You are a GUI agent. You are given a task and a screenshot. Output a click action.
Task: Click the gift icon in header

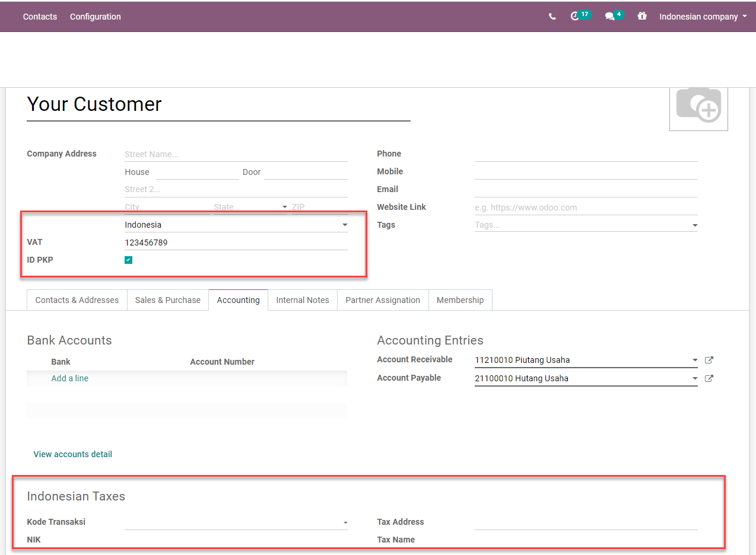tap(642, 17)
